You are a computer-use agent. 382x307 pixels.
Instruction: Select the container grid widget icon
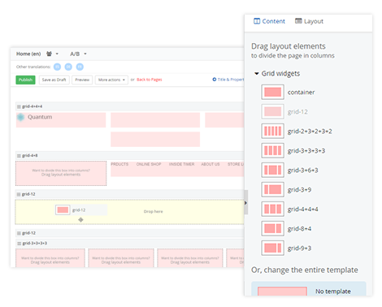[x=272, y=93]
